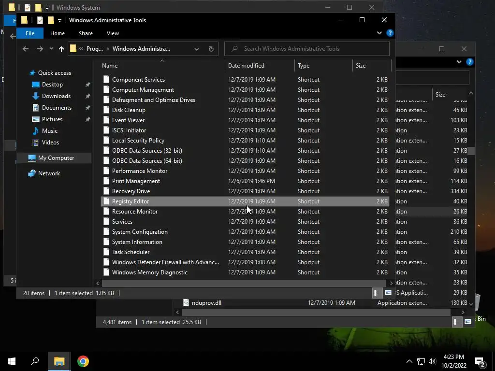Open taskbar search magnifier
This screenshot has height=371, width=495.
(x=35, y=361)
